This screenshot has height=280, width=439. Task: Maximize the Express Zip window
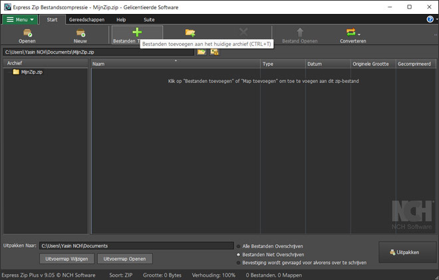pyautogui.click(x=409, y=7)
